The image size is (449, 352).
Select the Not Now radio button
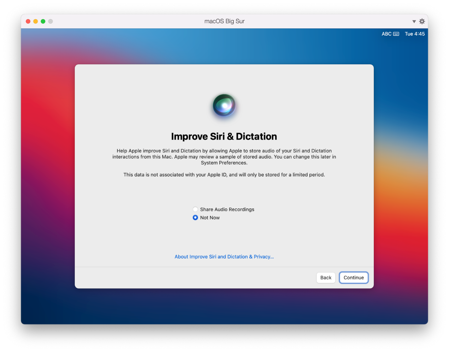(195, 217)
